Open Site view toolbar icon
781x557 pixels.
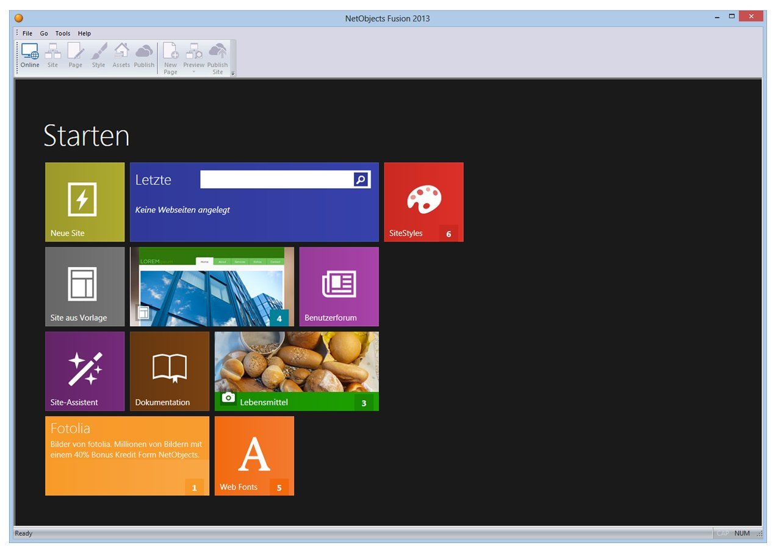(x=52, y=55)
